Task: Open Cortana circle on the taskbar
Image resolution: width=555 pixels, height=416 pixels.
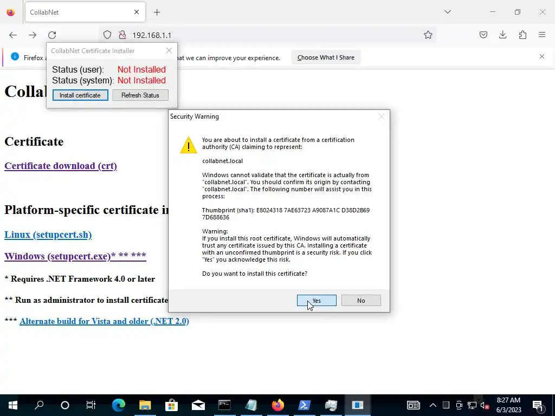Action: pyautogui.click(x=65, y=405)
